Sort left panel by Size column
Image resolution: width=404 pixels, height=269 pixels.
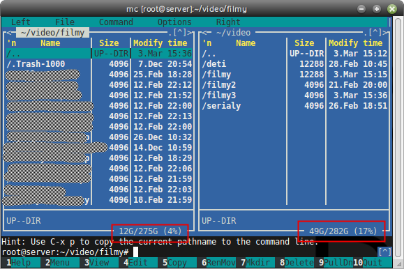pos(109,43)
